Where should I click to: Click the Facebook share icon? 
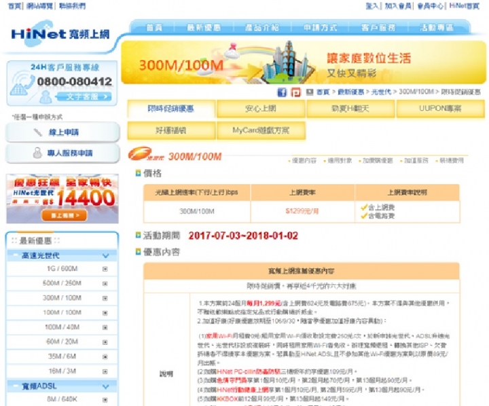click(282, 92)
